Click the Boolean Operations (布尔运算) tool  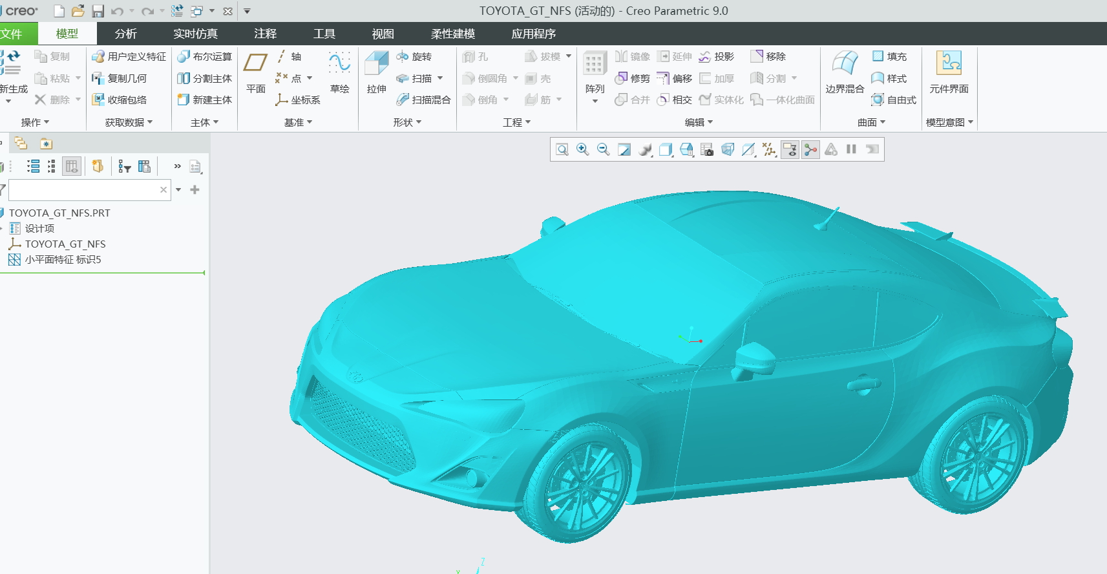(x=204, y=57)
